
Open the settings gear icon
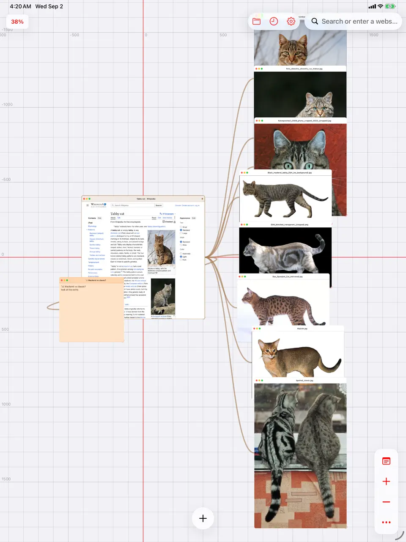click(x=291, y=21)
